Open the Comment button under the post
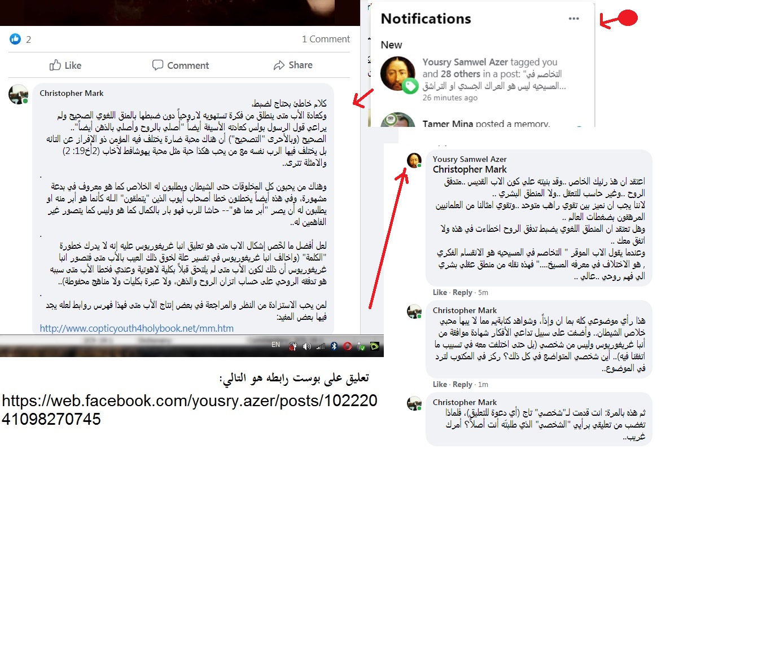Viewport: 771px width, 660px height. [x=181, y=65]
